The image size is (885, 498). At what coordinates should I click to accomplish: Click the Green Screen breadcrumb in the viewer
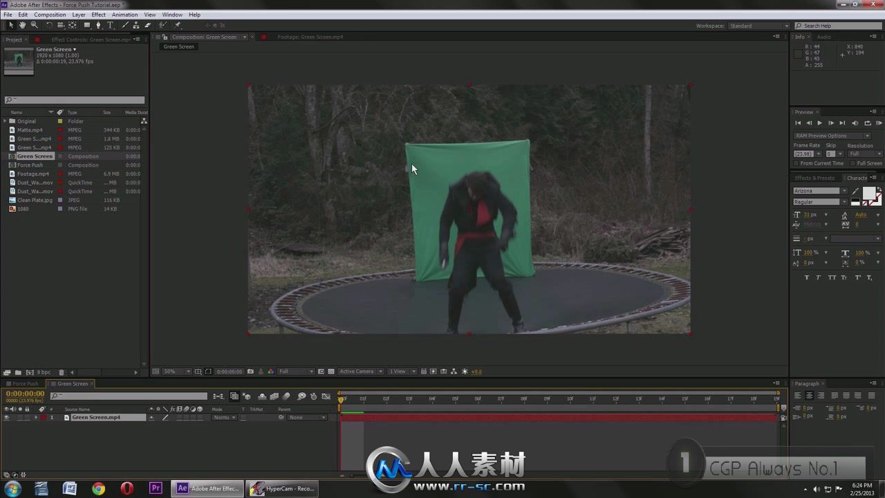coord(178,46)
